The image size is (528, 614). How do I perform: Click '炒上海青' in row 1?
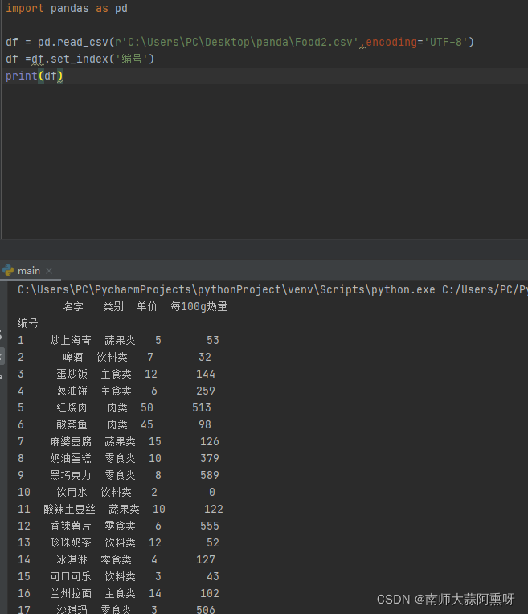pos(71,340)
